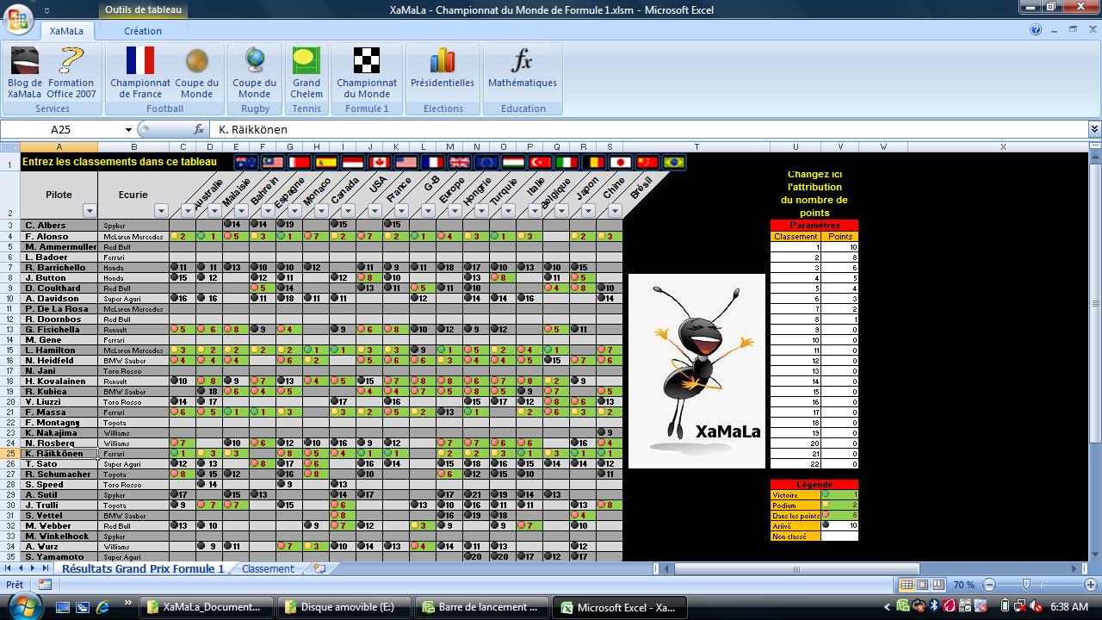Screen dimensions: 1102x620
Task: Open Formation Office 2007 help icon
Action: click(x=71, y=72)
